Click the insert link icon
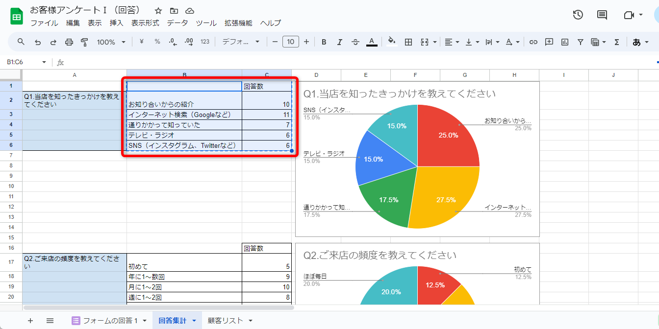 coord(533,42)
